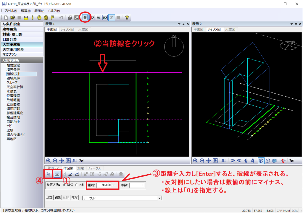Open the ファイル menu
Viewport: 303px width, 213px height.
click(x=11, y=11)
